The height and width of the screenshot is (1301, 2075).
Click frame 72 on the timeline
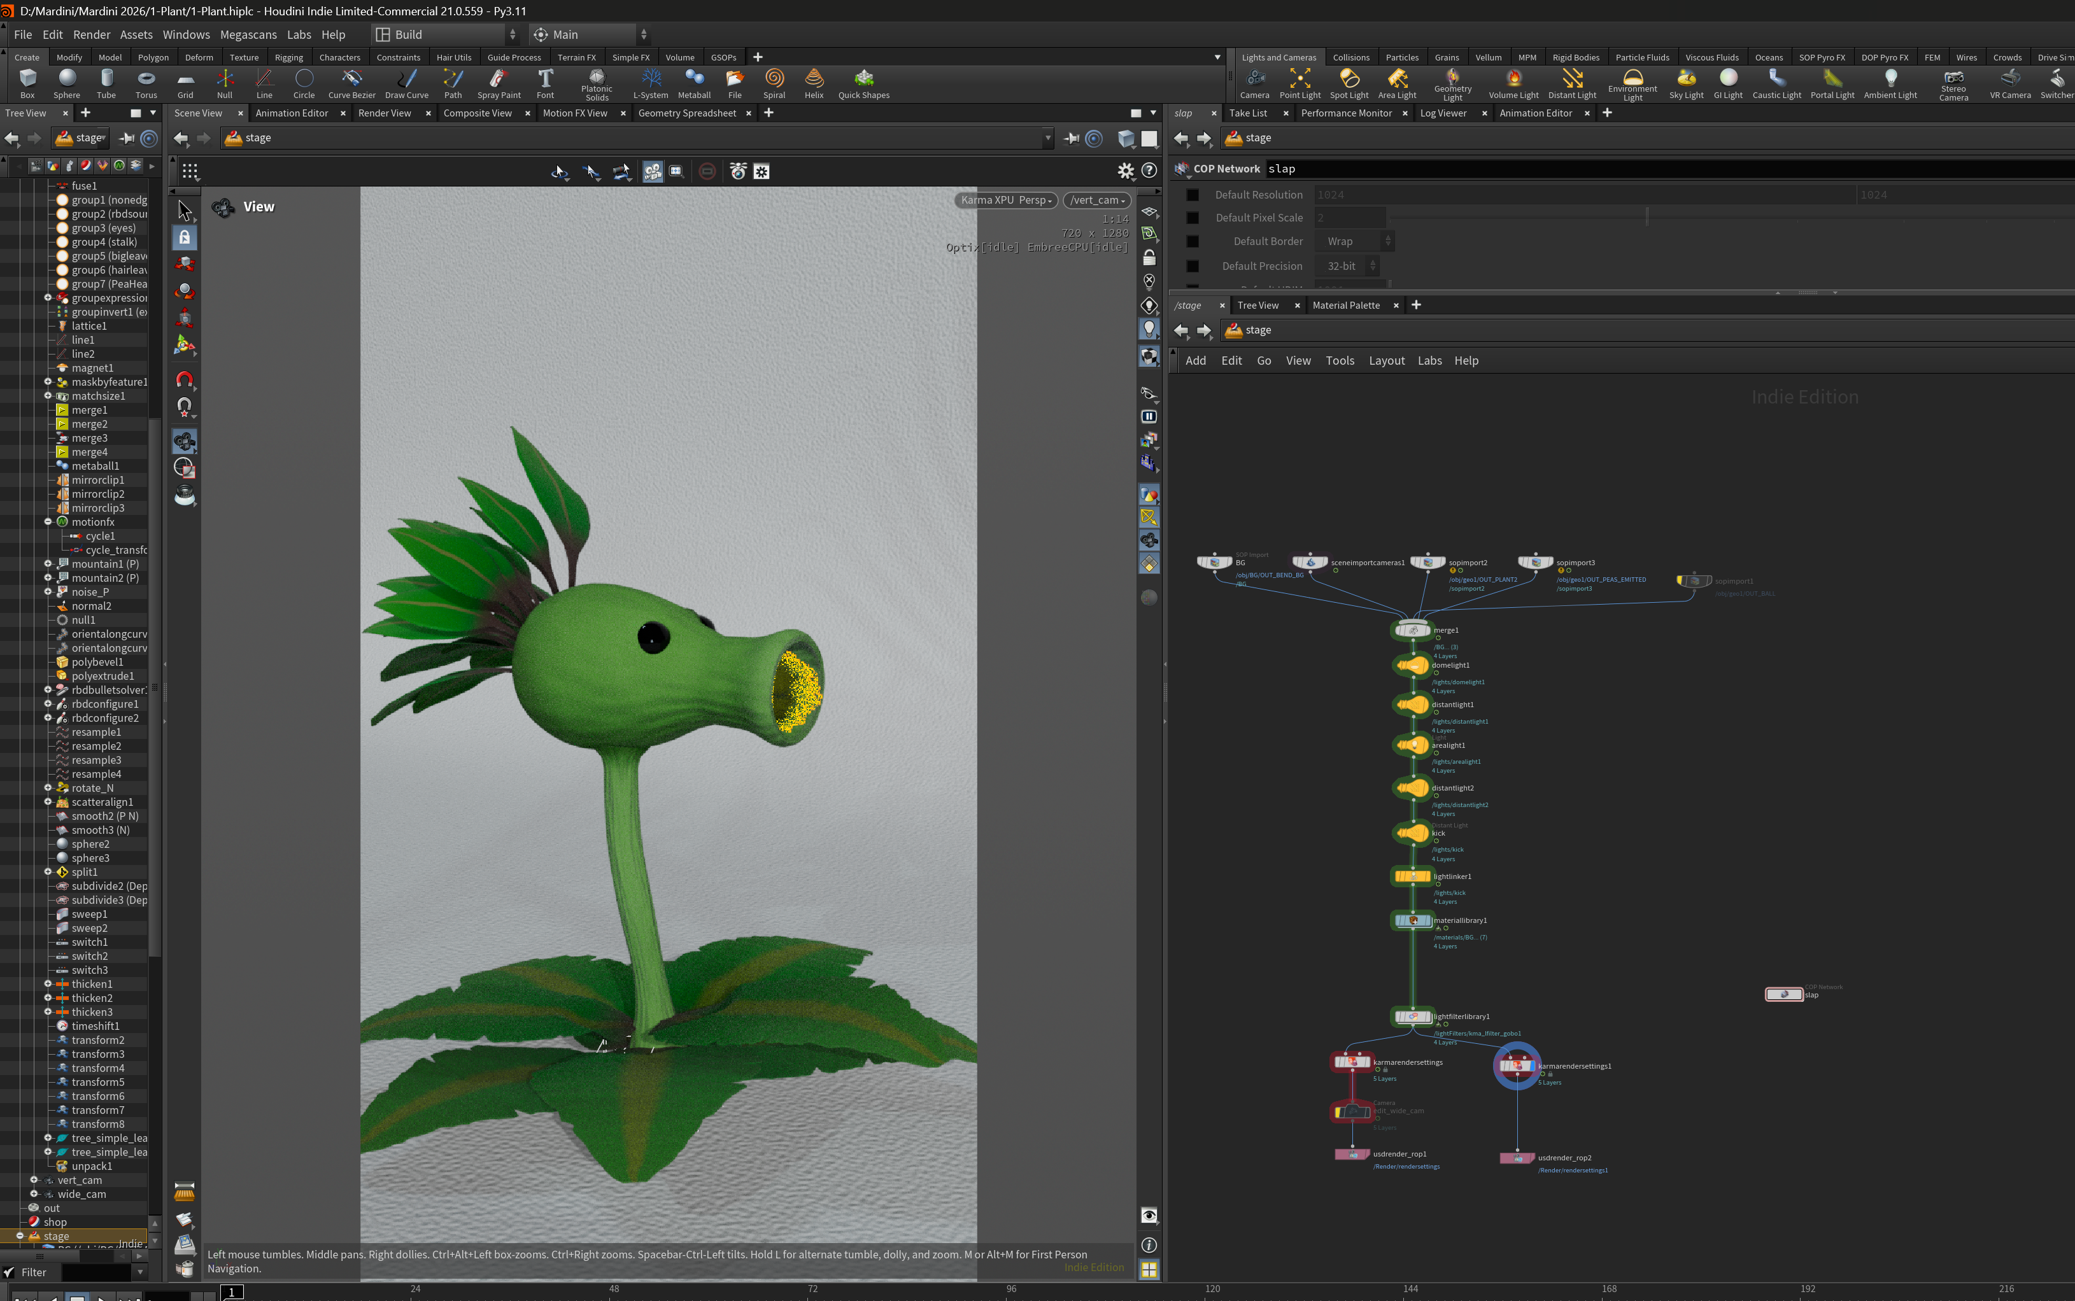pos(812,1289)
